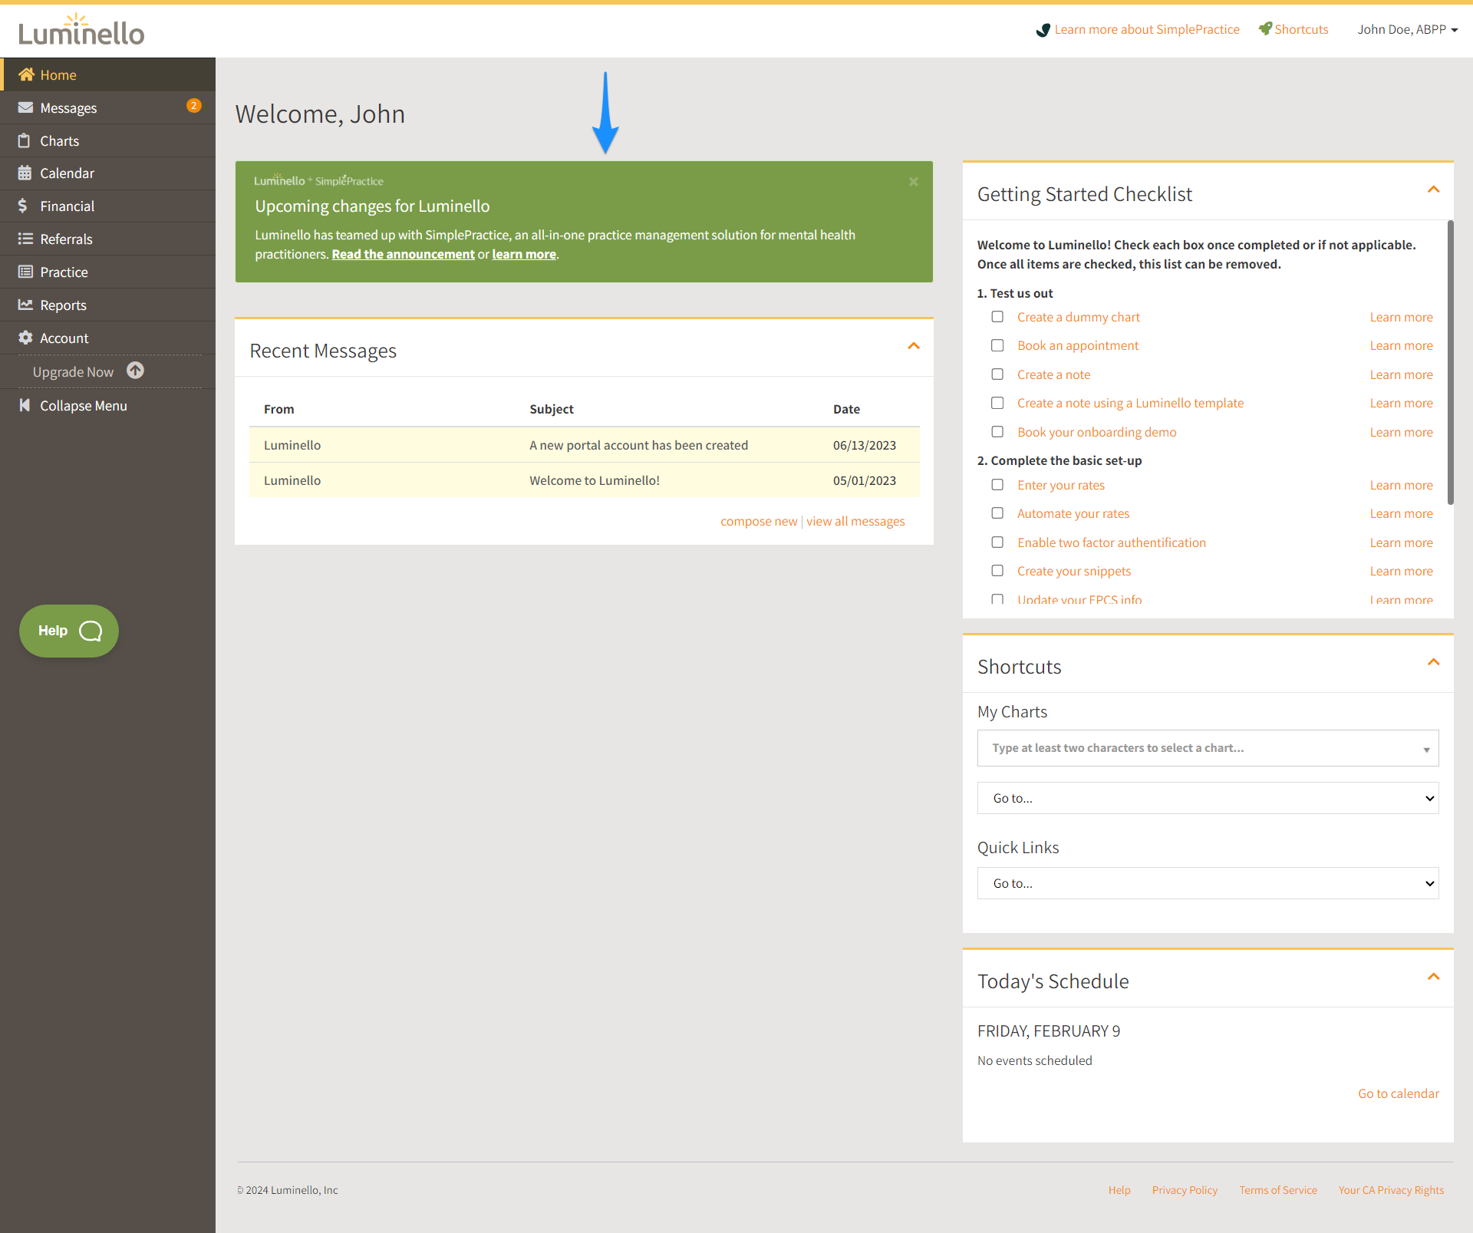Dismiss the Upcoming changes banner
This screenshot has width=1473, height=1233.
(x=913, y=182)
